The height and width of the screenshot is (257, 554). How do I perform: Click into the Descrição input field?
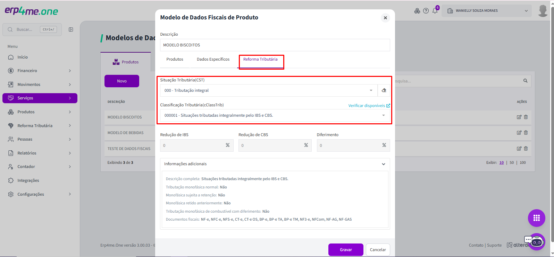pos(275,45)
